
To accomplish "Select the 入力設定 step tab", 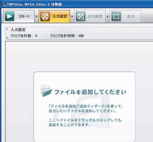I will [x=54, y=16].
